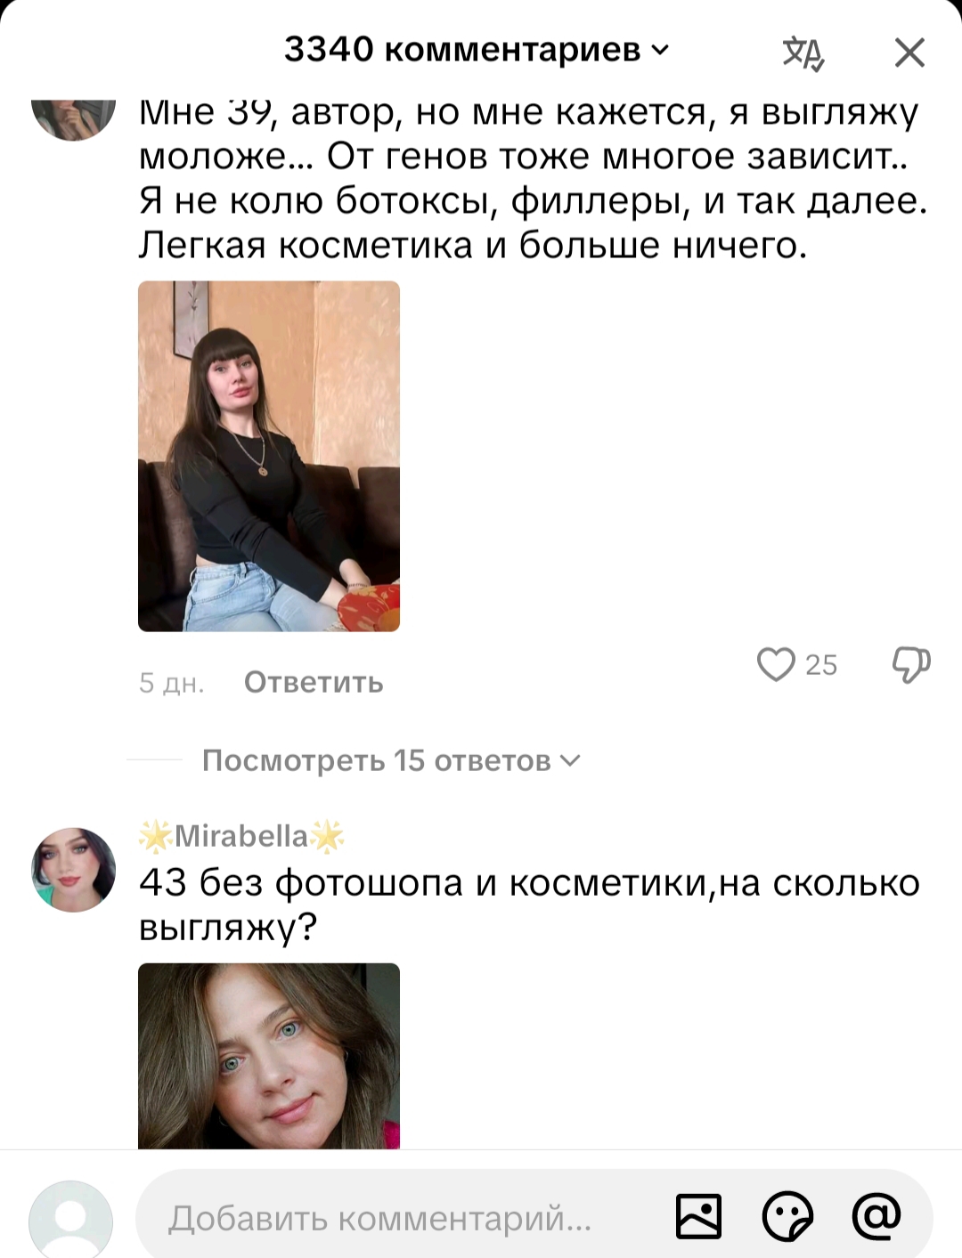Image resolution: width=962 pixels, height=1258 pixels.
Task: Dislike the comment via thumbs-down icon
Action: tap(911, 664)
